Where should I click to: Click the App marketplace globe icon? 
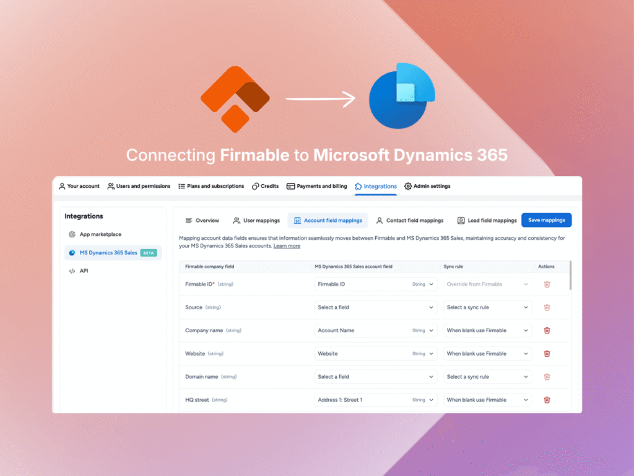coord(73,234)
